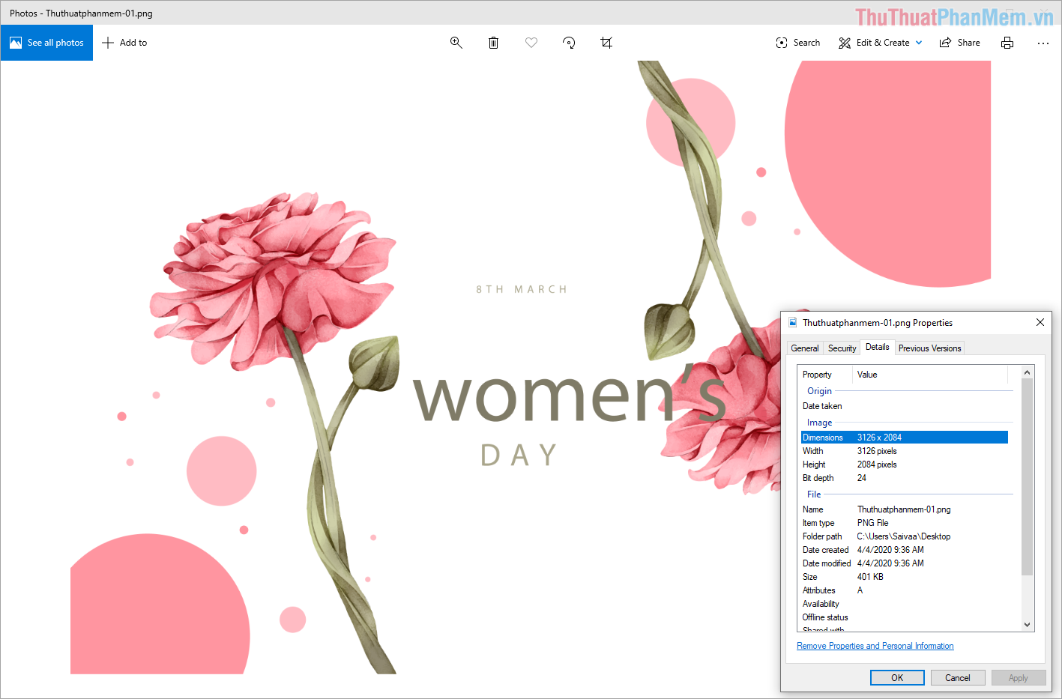The width and height of the screenshot is (1062, 699).
Task: Expand the Edit & Create dropdown chevron
Action: click(920, 43)
